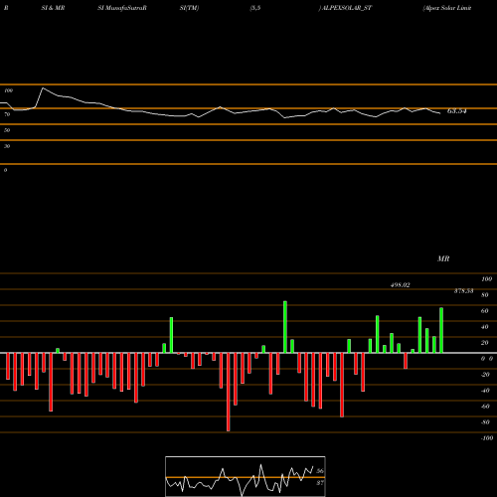Click the '0 0' zero-line label in MR panel
Image resolution: width=497 pixels, height=497 pixels.
click(487, 359)
